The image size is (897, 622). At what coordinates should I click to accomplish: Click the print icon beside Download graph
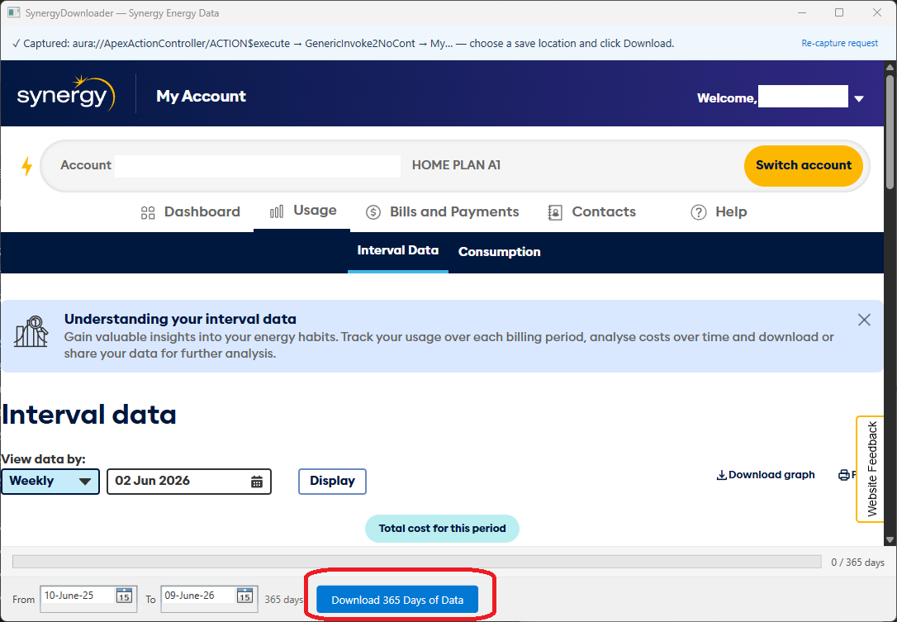(844, 475)
